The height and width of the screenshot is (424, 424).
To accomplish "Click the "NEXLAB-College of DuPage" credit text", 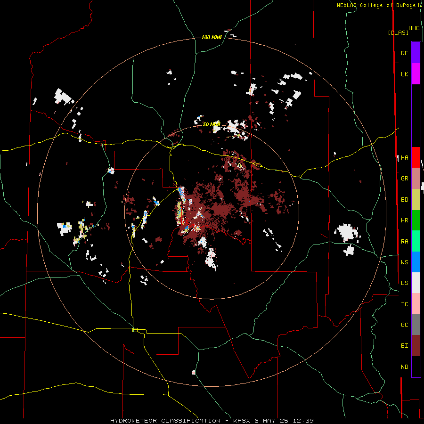I will [375, 5].
